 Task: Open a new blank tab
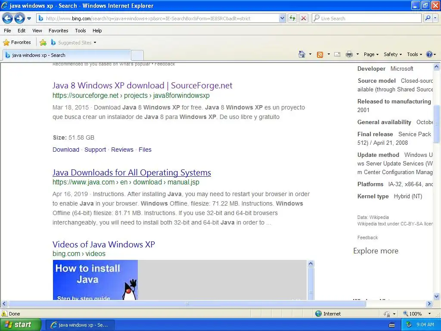pos(137,55)
